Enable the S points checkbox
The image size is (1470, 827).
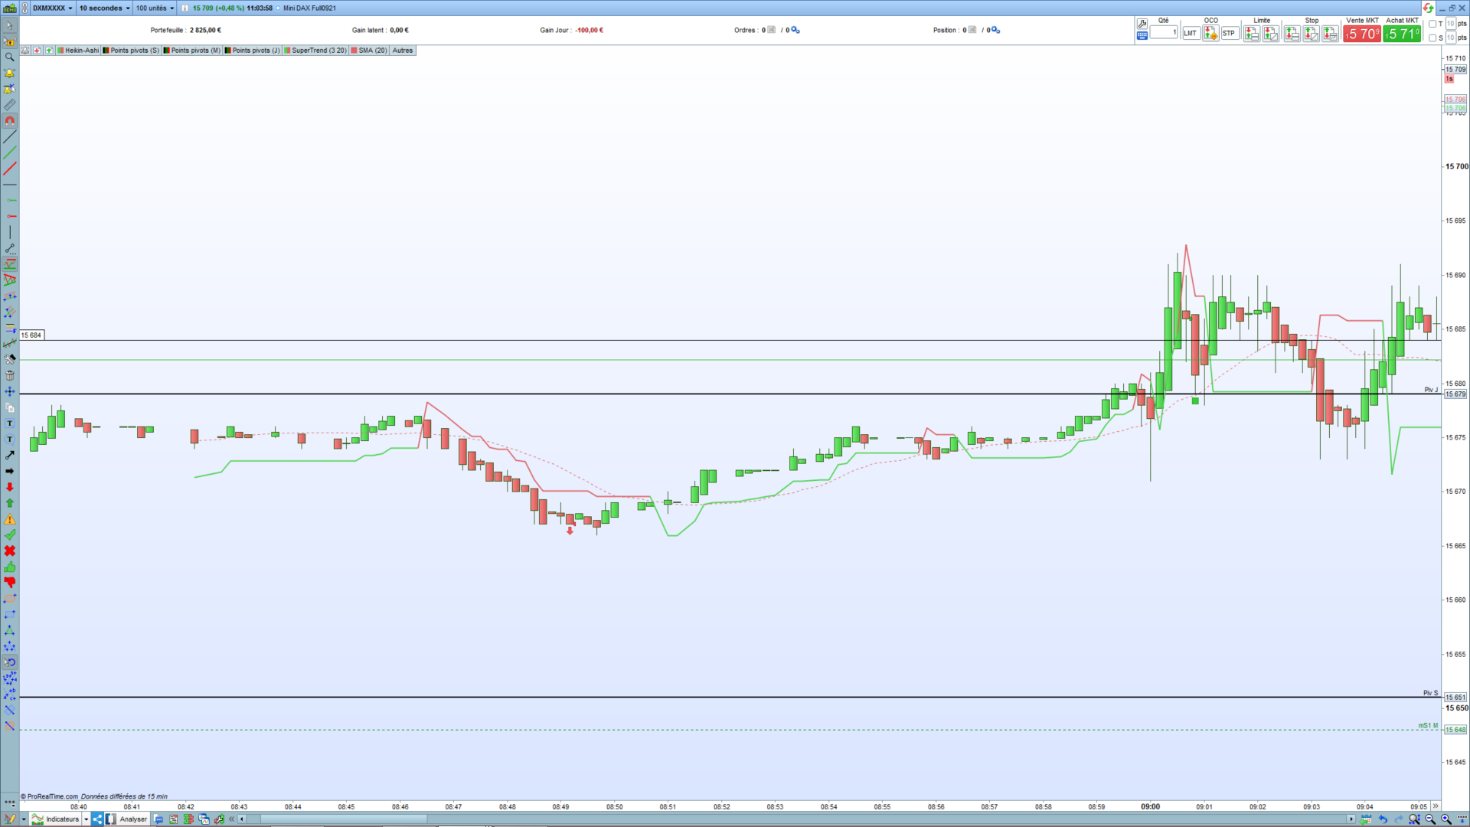tap(1432, 38)
